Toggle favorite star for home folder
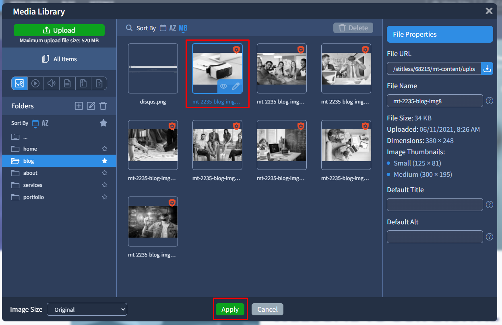Screen dimensions: 502x325 (x=105, y=149)
